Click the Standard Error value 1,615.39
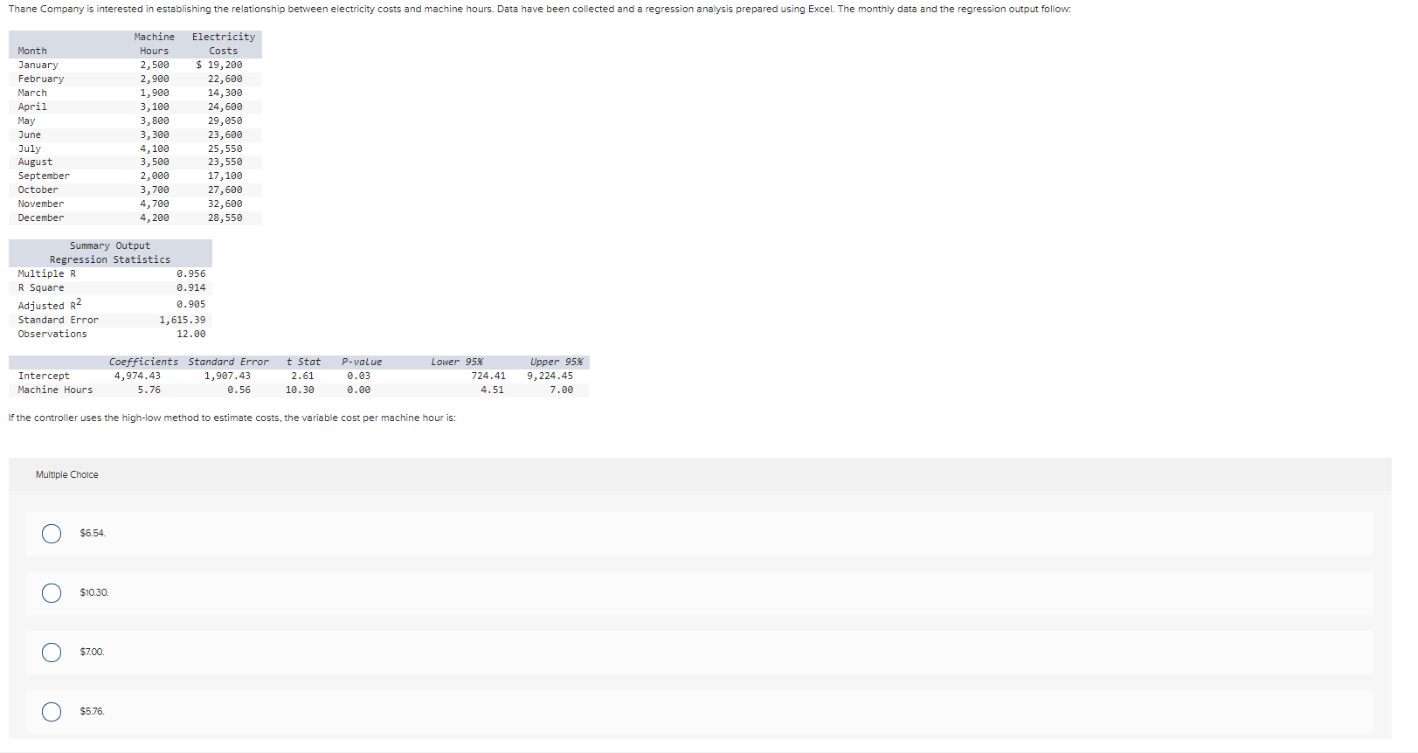The height and width of the screenshot is (753, 1418). pyautogui.click(x=183, y=321)
